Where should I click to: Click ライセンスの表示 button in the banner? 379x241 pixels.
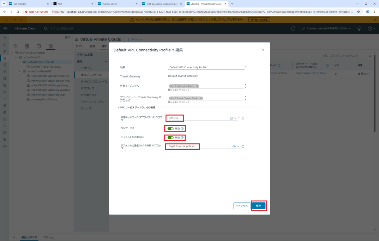pos(259,20)
